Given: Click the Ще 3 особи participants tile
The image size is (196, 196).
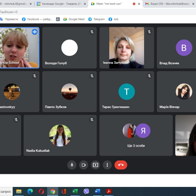Looking at the screenshot, I should [136, 135].
